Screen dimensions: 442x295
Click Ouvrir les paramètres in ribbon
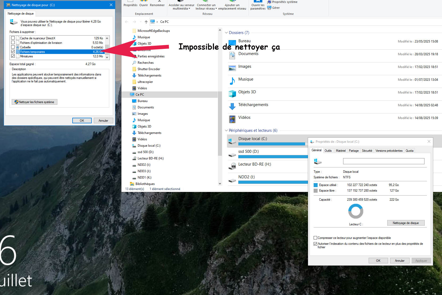click(x=258, y=5)
